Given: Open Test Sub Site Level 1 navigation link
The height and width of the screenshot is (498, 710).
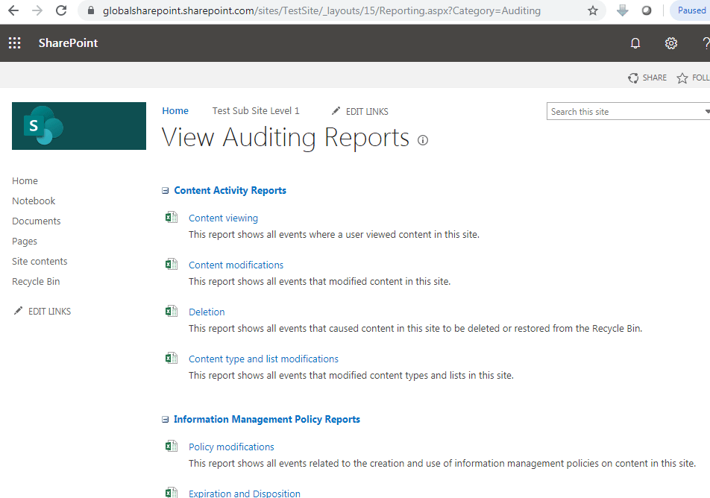Looking at the screenshot, I should [256, 111].
